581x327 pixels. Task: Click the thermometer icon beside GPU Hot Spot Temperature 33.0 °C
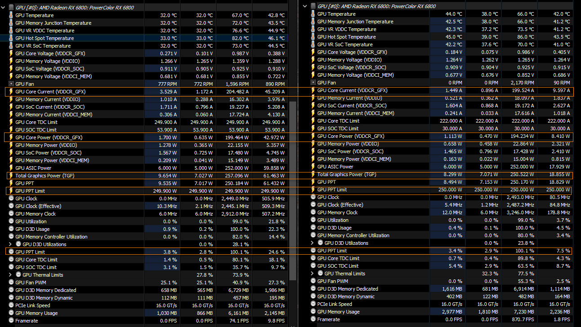pos(11,38)
